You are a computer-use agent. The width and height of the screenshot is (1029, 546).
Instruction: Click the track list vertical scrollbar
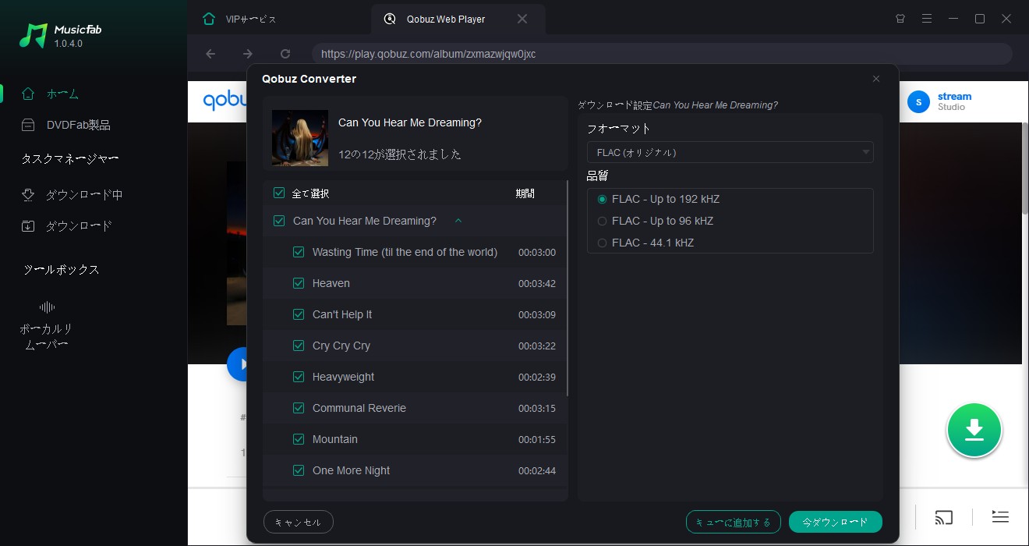(x=568, y=288)
